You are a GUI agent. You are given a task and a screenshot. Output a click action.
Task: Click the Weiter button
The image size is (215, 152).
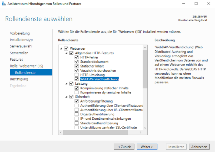point(147,147)
